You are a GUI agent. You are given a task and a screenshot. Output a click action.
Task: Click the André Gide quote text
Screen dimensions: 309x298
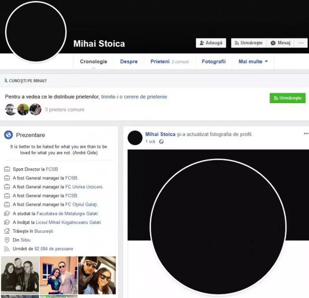coord(59,150)
